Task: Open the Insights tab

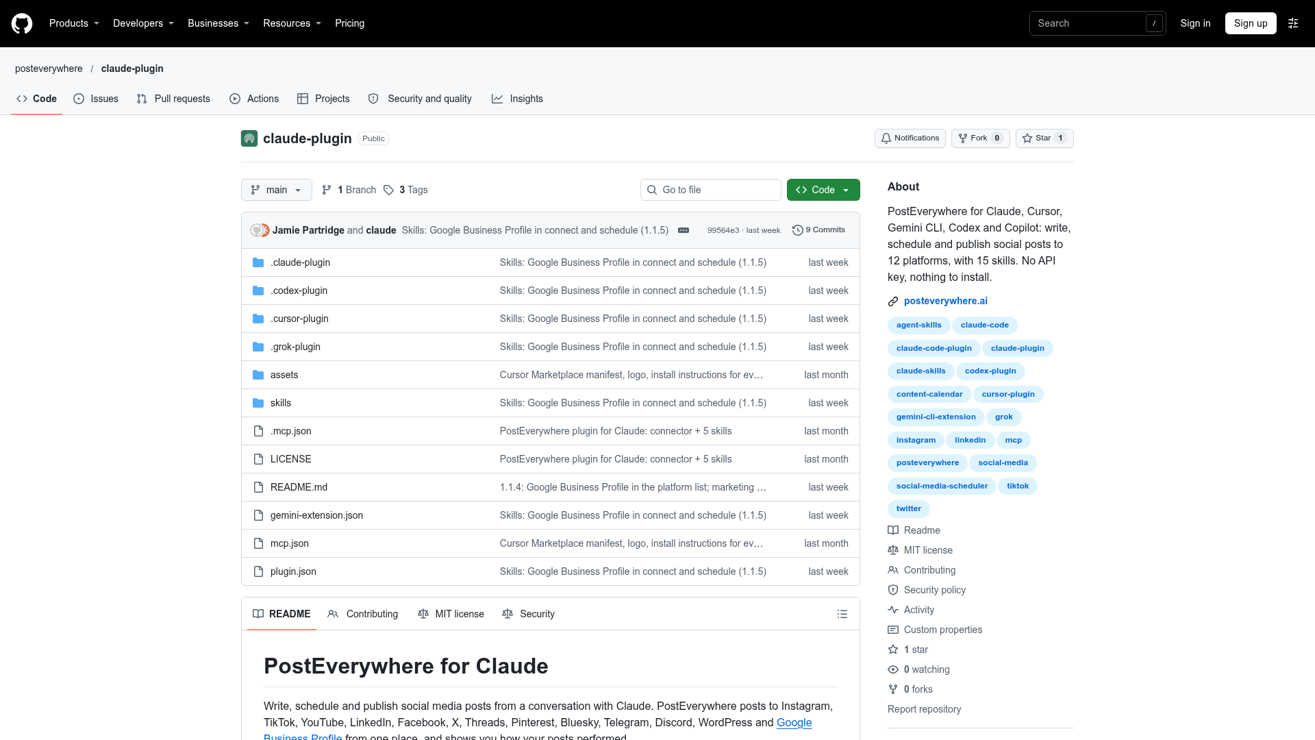Action: tap(517, 99)
